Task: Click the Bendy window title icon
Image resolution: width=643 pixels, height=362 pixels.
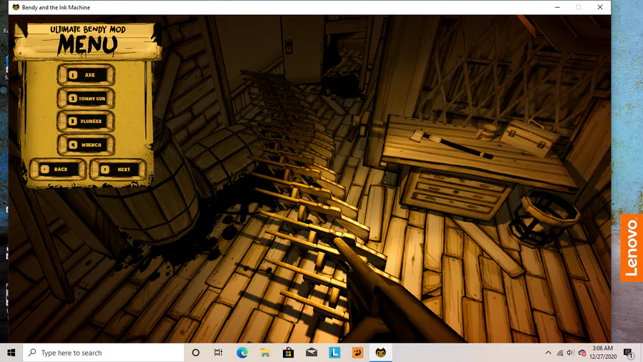Action: (x=16, y=7)
